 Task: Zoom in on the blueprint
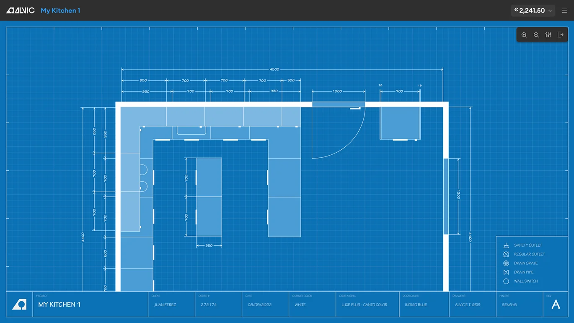click(524, 35)
